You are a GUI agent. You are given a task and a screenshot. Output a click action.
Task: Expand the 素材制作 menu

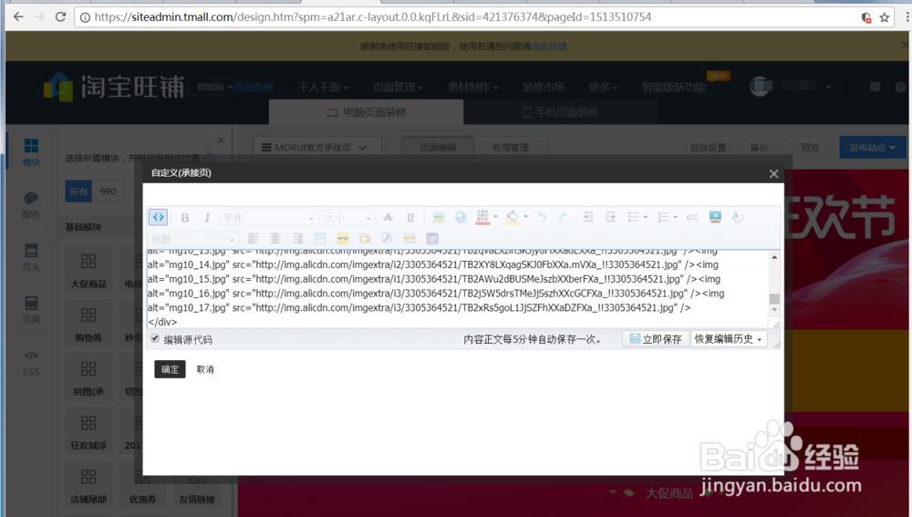[472, 88]
